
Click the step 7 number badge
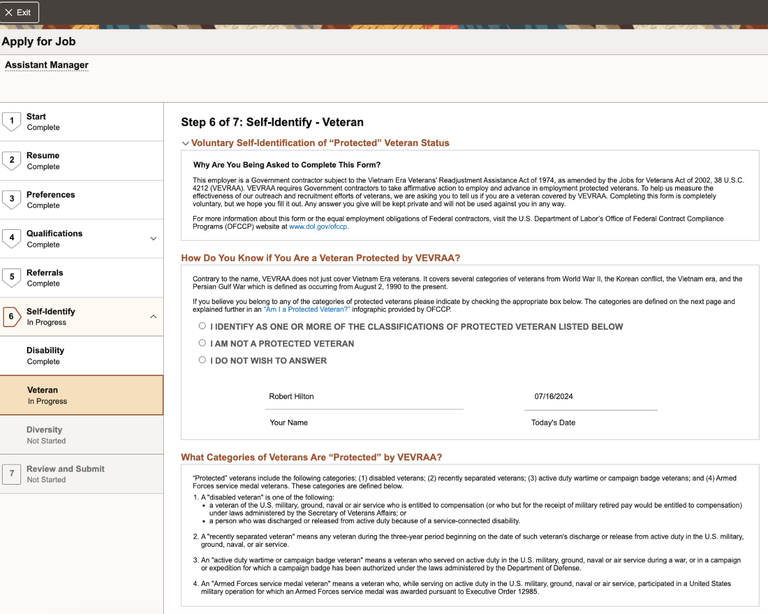pyautogui.click(x=12, y=474)
